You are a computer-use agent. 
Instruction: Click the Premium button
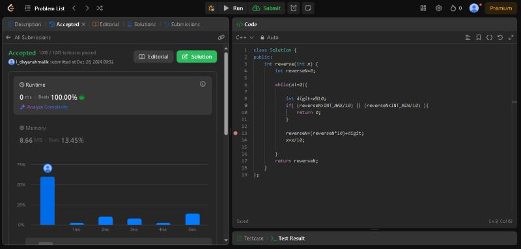[501, 8]
